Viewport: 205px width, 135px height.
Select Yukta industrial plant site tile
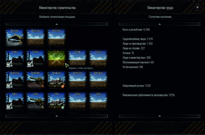pyautogui.click(x=56, y=101)
